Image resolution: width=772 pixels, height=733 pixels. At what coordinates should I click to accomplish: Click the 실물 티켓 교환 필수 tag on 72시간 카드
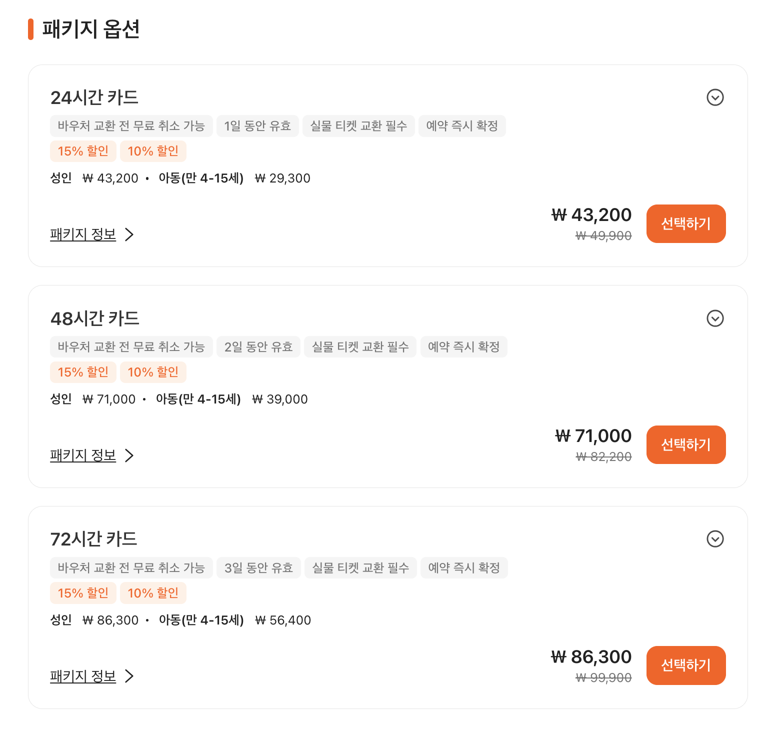(360, 568)
